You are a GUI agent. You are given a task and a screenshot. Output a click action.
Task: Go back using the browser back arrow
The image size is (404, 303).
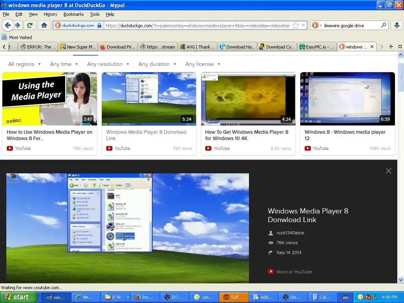(x=7, y=25)
